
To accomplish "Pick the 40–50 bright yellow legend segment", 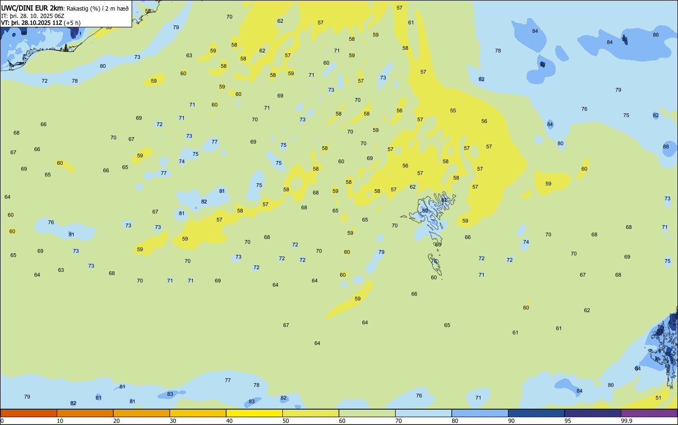I will pyautogui.click(x=254, y=413).
